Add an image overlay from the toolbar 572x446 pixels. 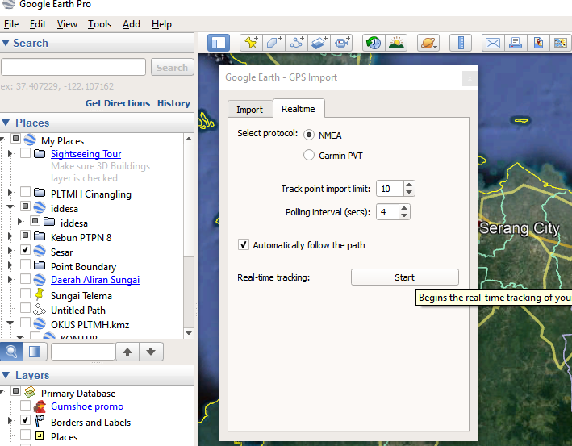pyautogui.click(x=319, y=43)
